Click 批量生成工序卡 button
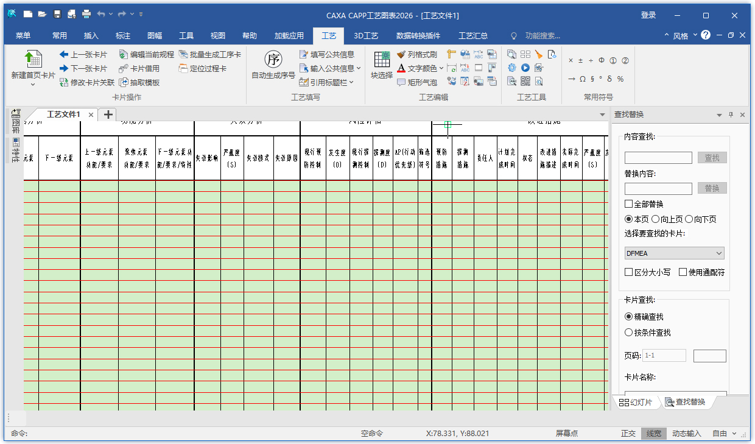Image resolution: width=755 pixels, height=444 pixels. coord(209,54)
